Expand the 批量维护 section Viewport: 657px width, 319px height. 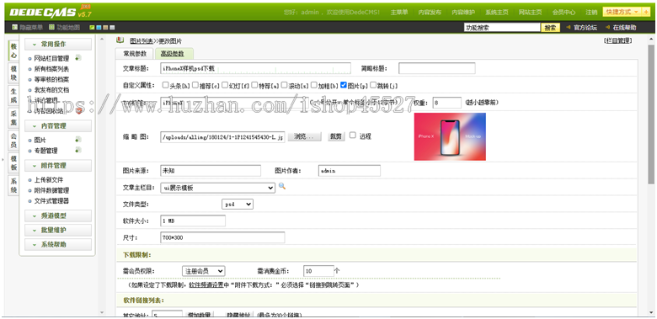click(x=58, y=230)
